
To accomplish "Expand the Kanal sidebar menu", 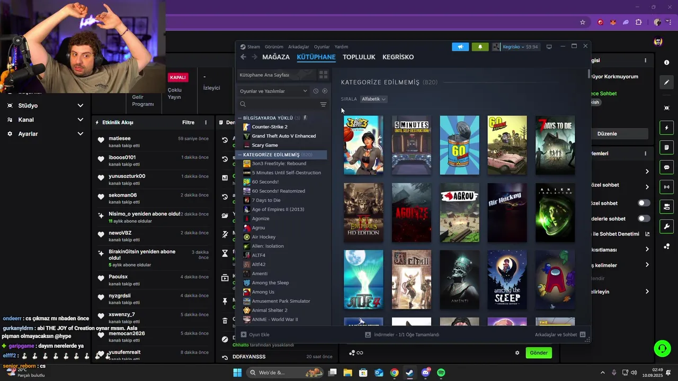I will (x=80, y=120).
